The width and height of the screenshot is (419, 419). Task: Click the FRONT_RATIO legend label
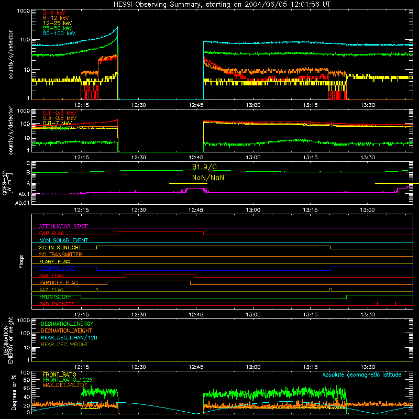(x=60, y=374)
